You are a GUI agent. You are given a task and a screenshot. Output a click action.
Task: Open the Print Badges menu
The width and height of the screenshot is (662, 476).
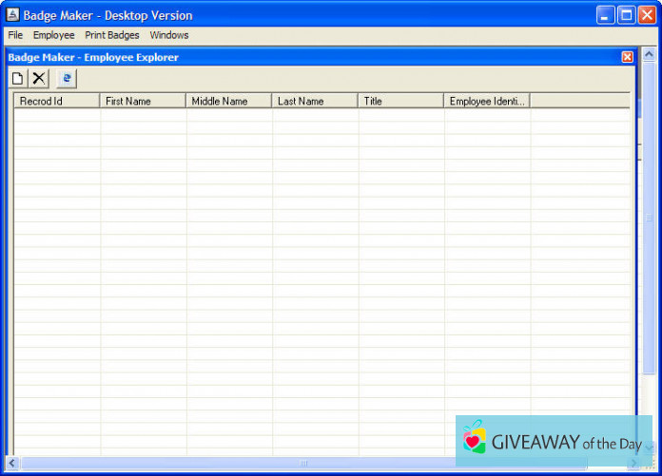[111, 35]
